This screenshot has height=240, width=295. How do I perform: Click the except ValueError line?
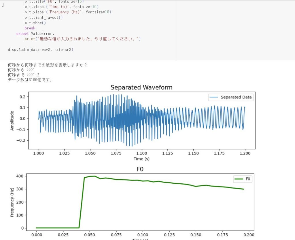point(35,34)
